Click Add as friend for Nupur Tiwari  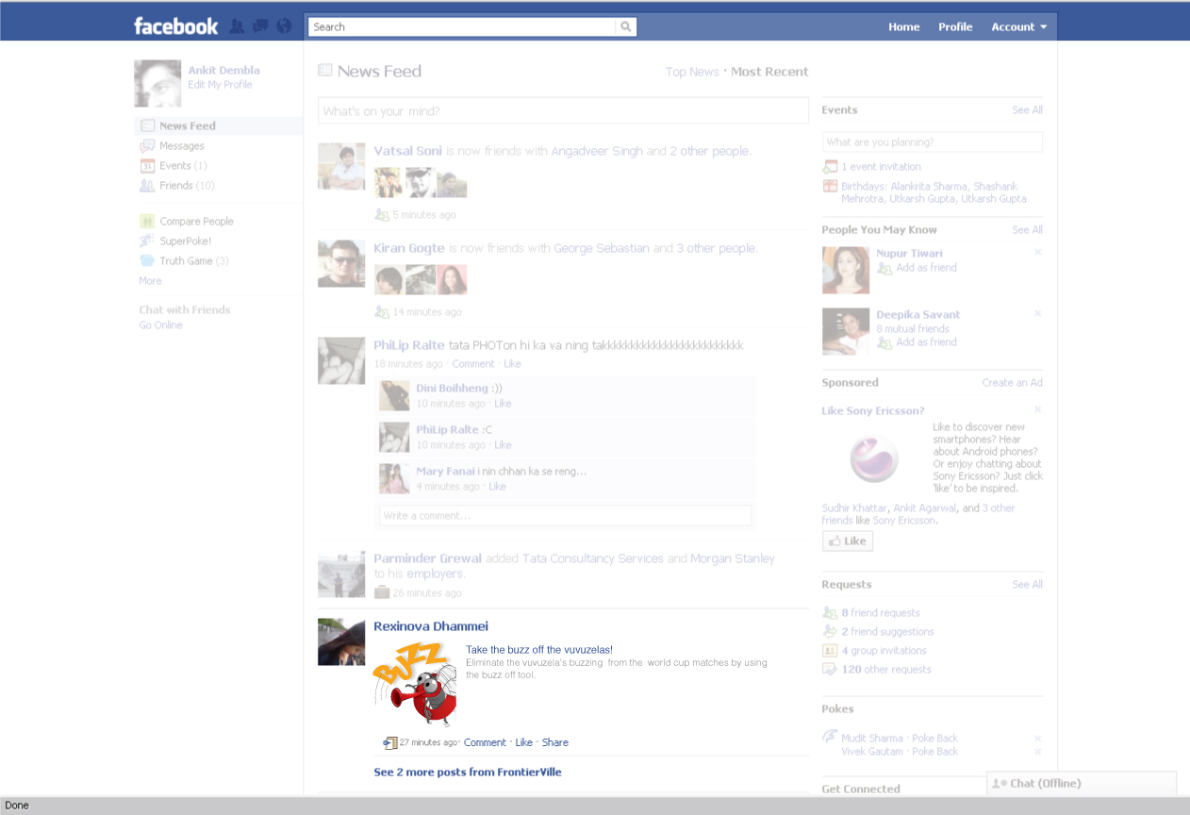pyautogui.click(x=926, y=267)
